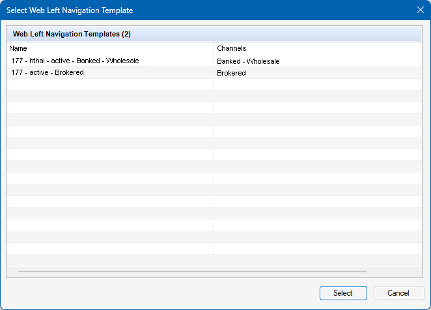Click the Web Left Navigation Templates (2) header
The height and width of the screenshot is (310, 431).
click(x=72, y=34)
